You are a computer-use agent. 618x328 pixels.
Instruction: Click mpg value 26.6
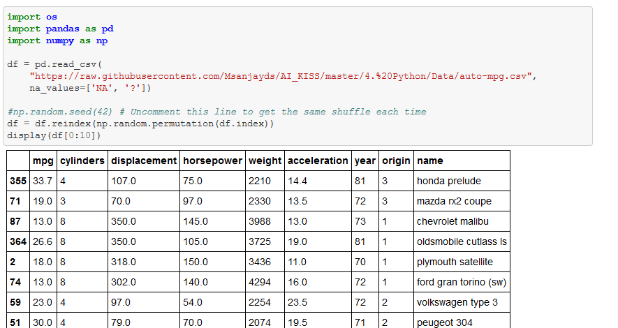point(43,241)
